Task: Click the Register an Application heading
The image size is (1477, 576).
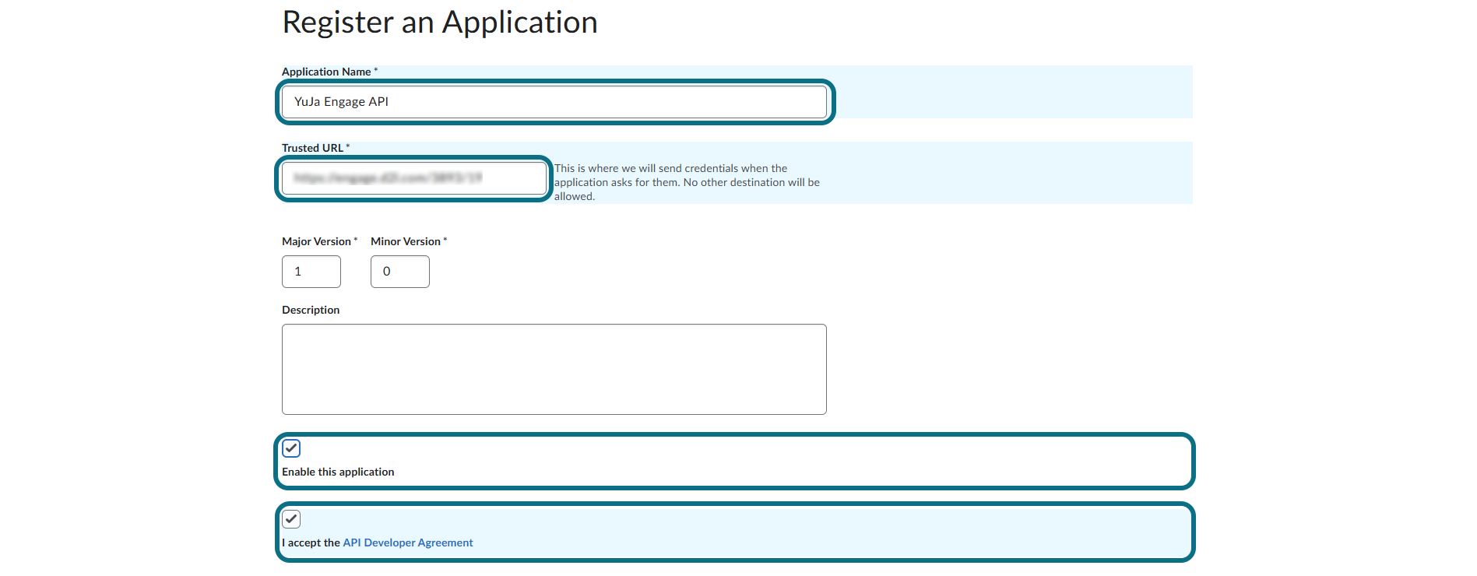Action: [x=440, y=23]
